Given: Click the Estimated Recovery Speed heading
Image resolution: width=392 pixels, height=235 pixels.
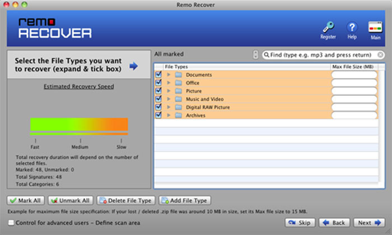Looking at the screenshot, I should 79,86.
